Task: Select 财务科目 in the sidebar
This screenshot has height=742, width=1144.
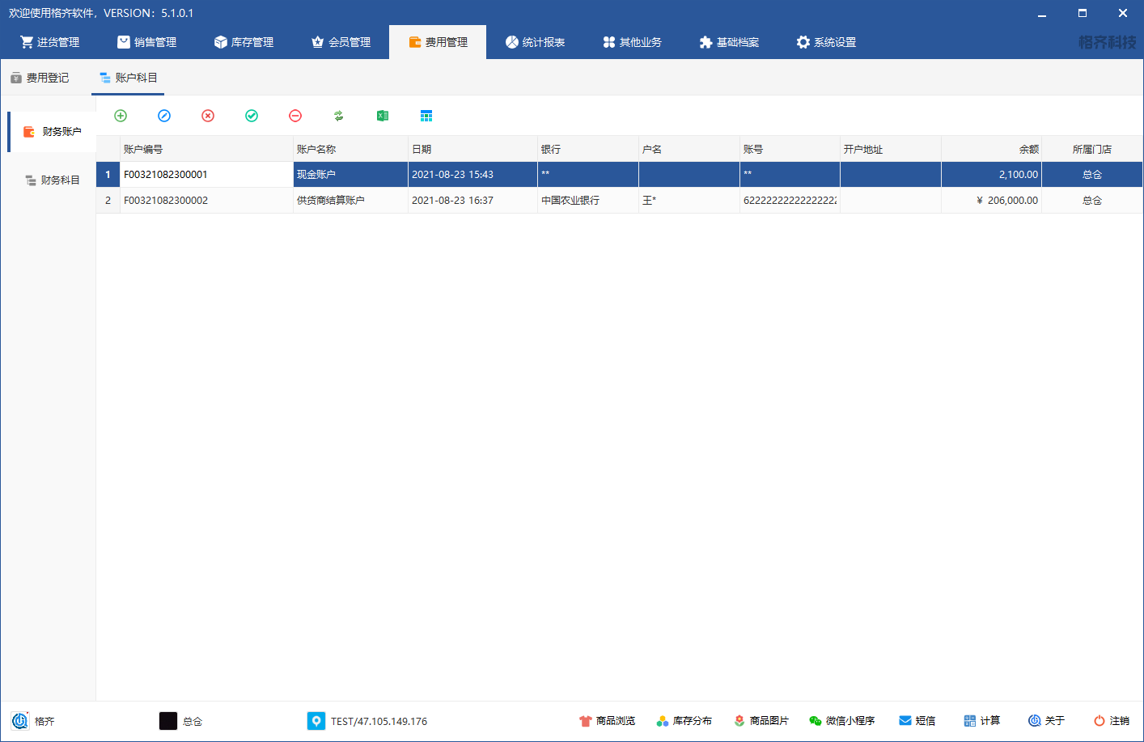Action: [x=53, y=180]
